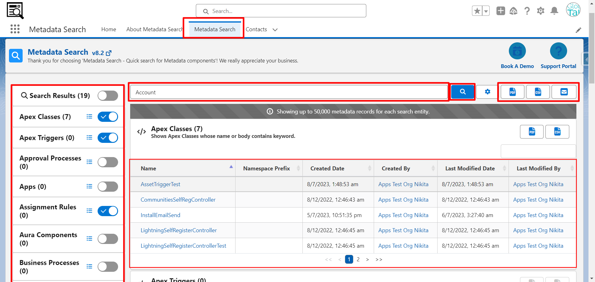Enable the Approval Processes toggle
This screenshot has height=282, width=595.
(x=108, y=162)
